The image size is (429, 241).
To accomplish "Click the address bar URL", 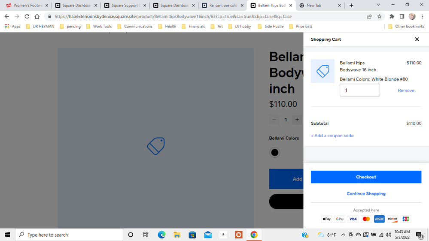I will point(173,16).
